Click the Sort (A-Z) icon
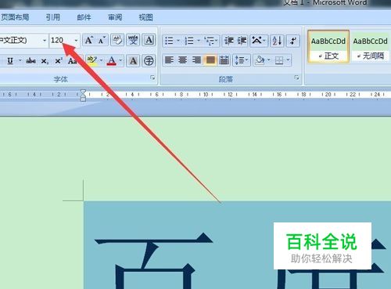Image resolution: width=391 pixels, height=289 pixels. 277,41
